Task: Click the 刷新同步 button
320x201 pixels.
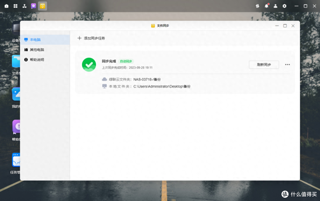Action: [x=264, y=65]
